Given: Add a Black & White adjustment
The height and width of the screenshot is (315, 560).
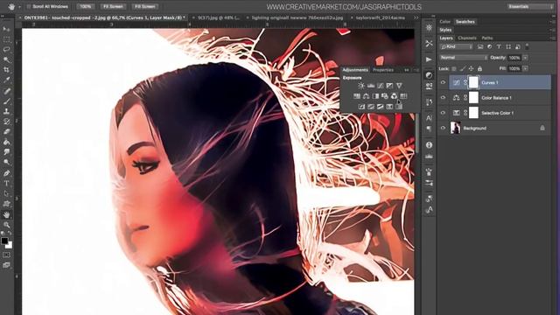Looking at the screenshot, I should pyautogui.click(x=375, y=96).
